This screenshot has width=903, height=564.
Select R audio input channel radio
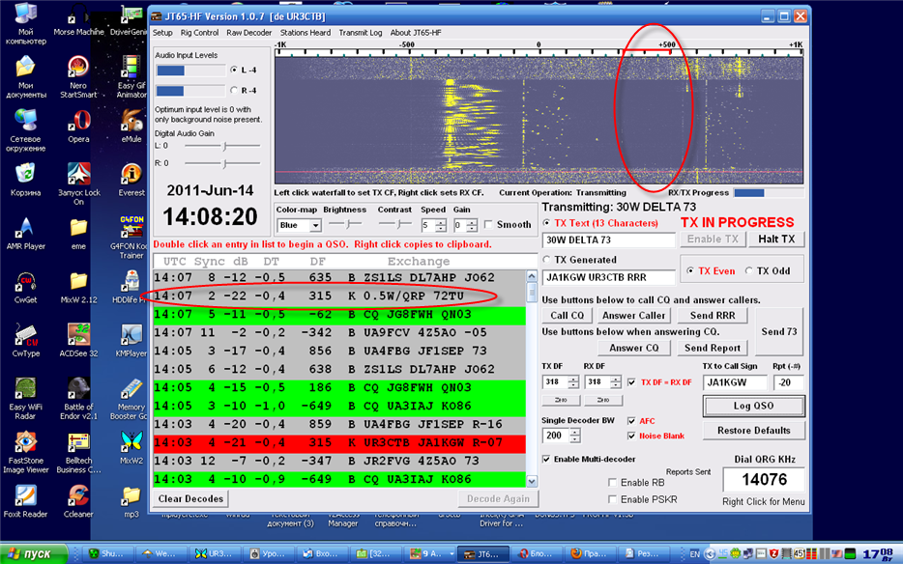(x=234, y=90)
